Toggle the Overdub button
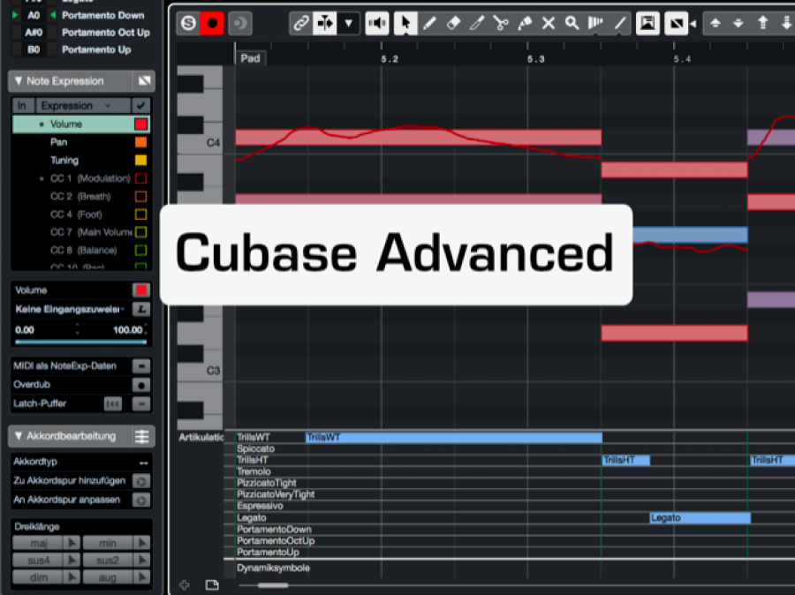Viewport: 795px width, 595px height. [x=141, y=385]
